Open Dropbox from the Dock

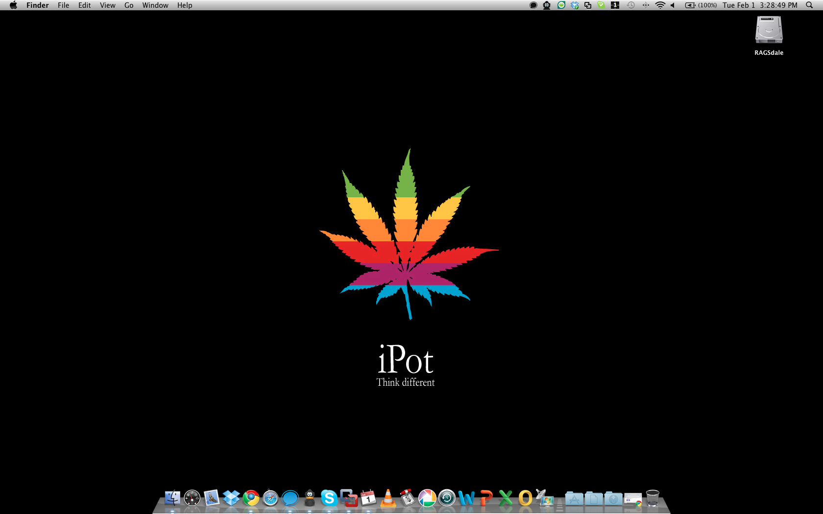pyautogui.click(x=231, y=498)
